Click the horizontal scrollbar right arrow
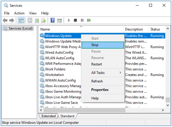The image size is (172, 127). click(x=163, y=110)
